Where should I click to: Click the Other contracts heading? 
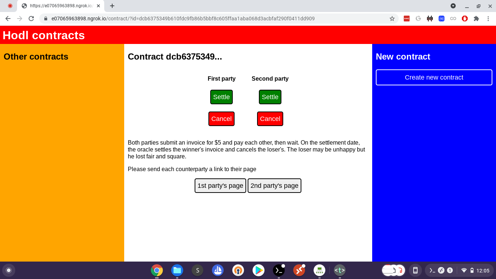click(36, 57)
